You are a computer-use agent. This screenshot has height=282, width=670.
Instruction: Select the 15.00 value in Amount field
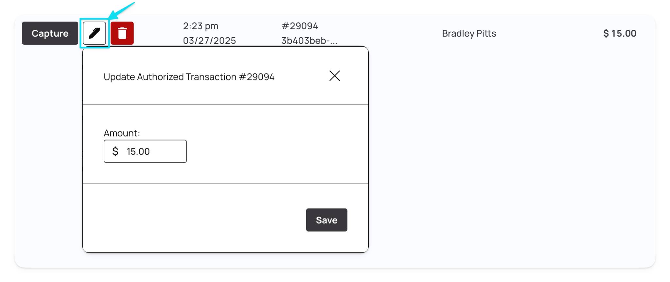(x=138, y=152)
